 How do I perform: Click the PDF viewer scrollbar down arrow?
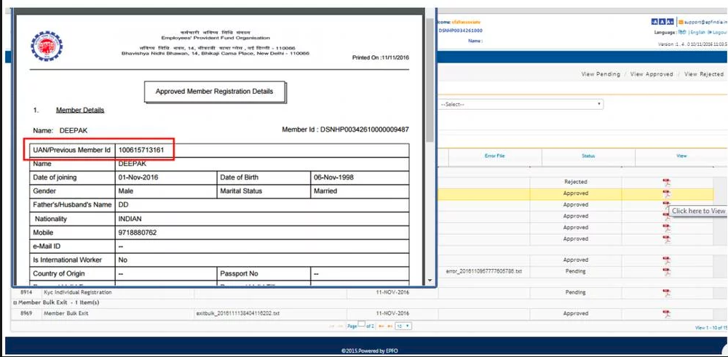pyautogui.click(x=430, y=281)
